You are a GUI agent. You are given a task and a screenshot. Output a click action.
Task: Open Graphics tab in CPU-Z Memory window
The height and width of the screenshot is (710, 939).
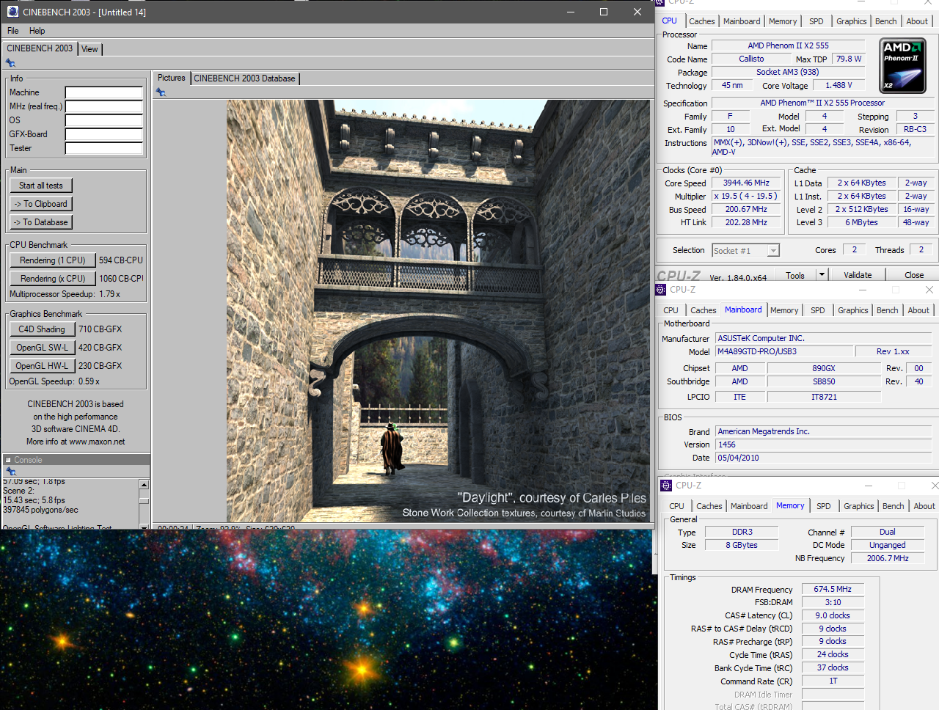click(859, 506)
